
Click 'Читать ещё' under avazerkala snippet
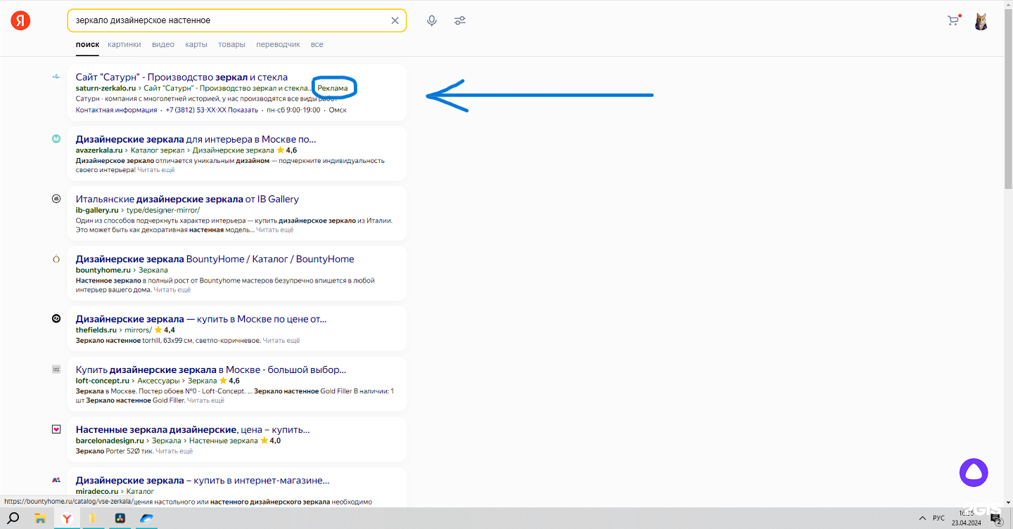click(x=156, y=170)
